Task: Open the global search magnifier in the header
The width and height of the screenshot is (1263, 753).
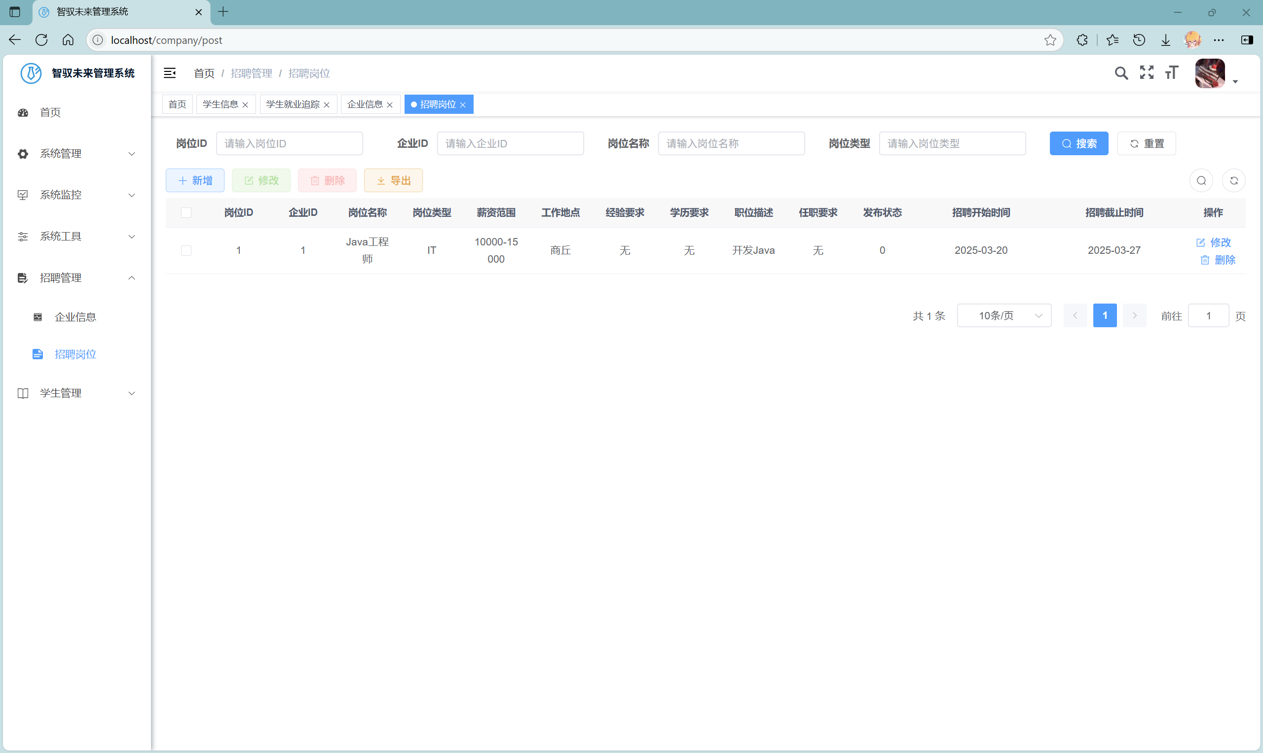Action: (1122, 73)
